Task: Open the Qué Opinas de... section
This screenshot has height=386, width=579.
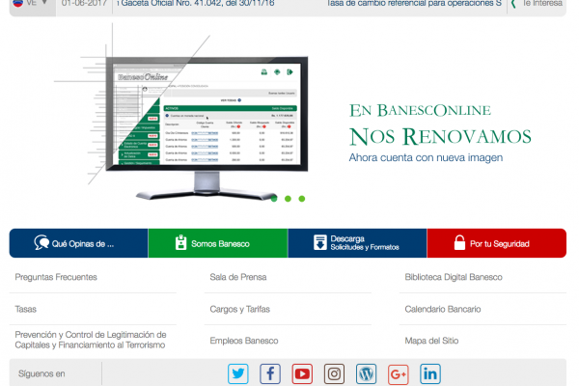Action: pos(79,243)
